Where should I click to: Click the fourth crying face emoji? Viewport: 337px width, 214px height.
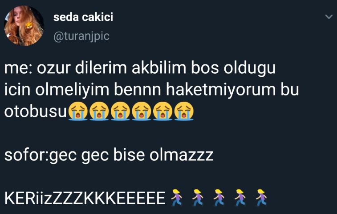click(x=142, y=111)
